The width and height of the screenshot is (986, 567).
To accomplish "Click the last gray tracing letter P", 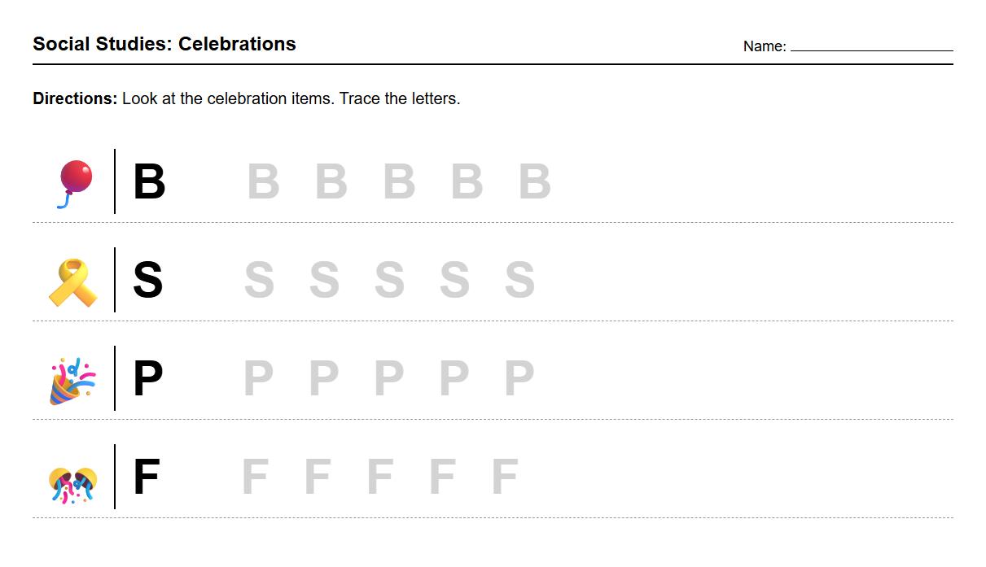I will pyautogui.click(x=519, y=379).
